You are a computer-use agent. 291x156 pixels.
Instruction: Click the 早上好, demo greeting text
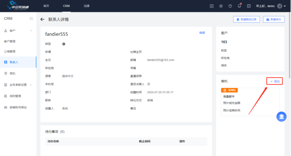point(265,6)
